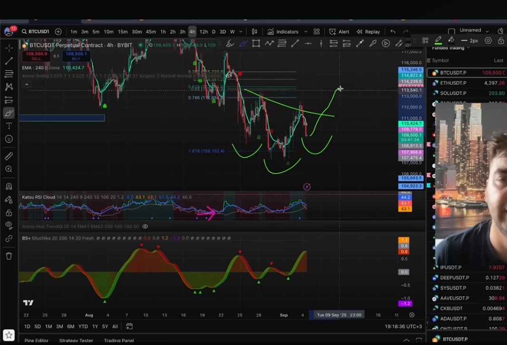Screen dimensions: 507x345
Task: Expand the timeframe list dropdown arrow
Action: (x=241, y=32)
